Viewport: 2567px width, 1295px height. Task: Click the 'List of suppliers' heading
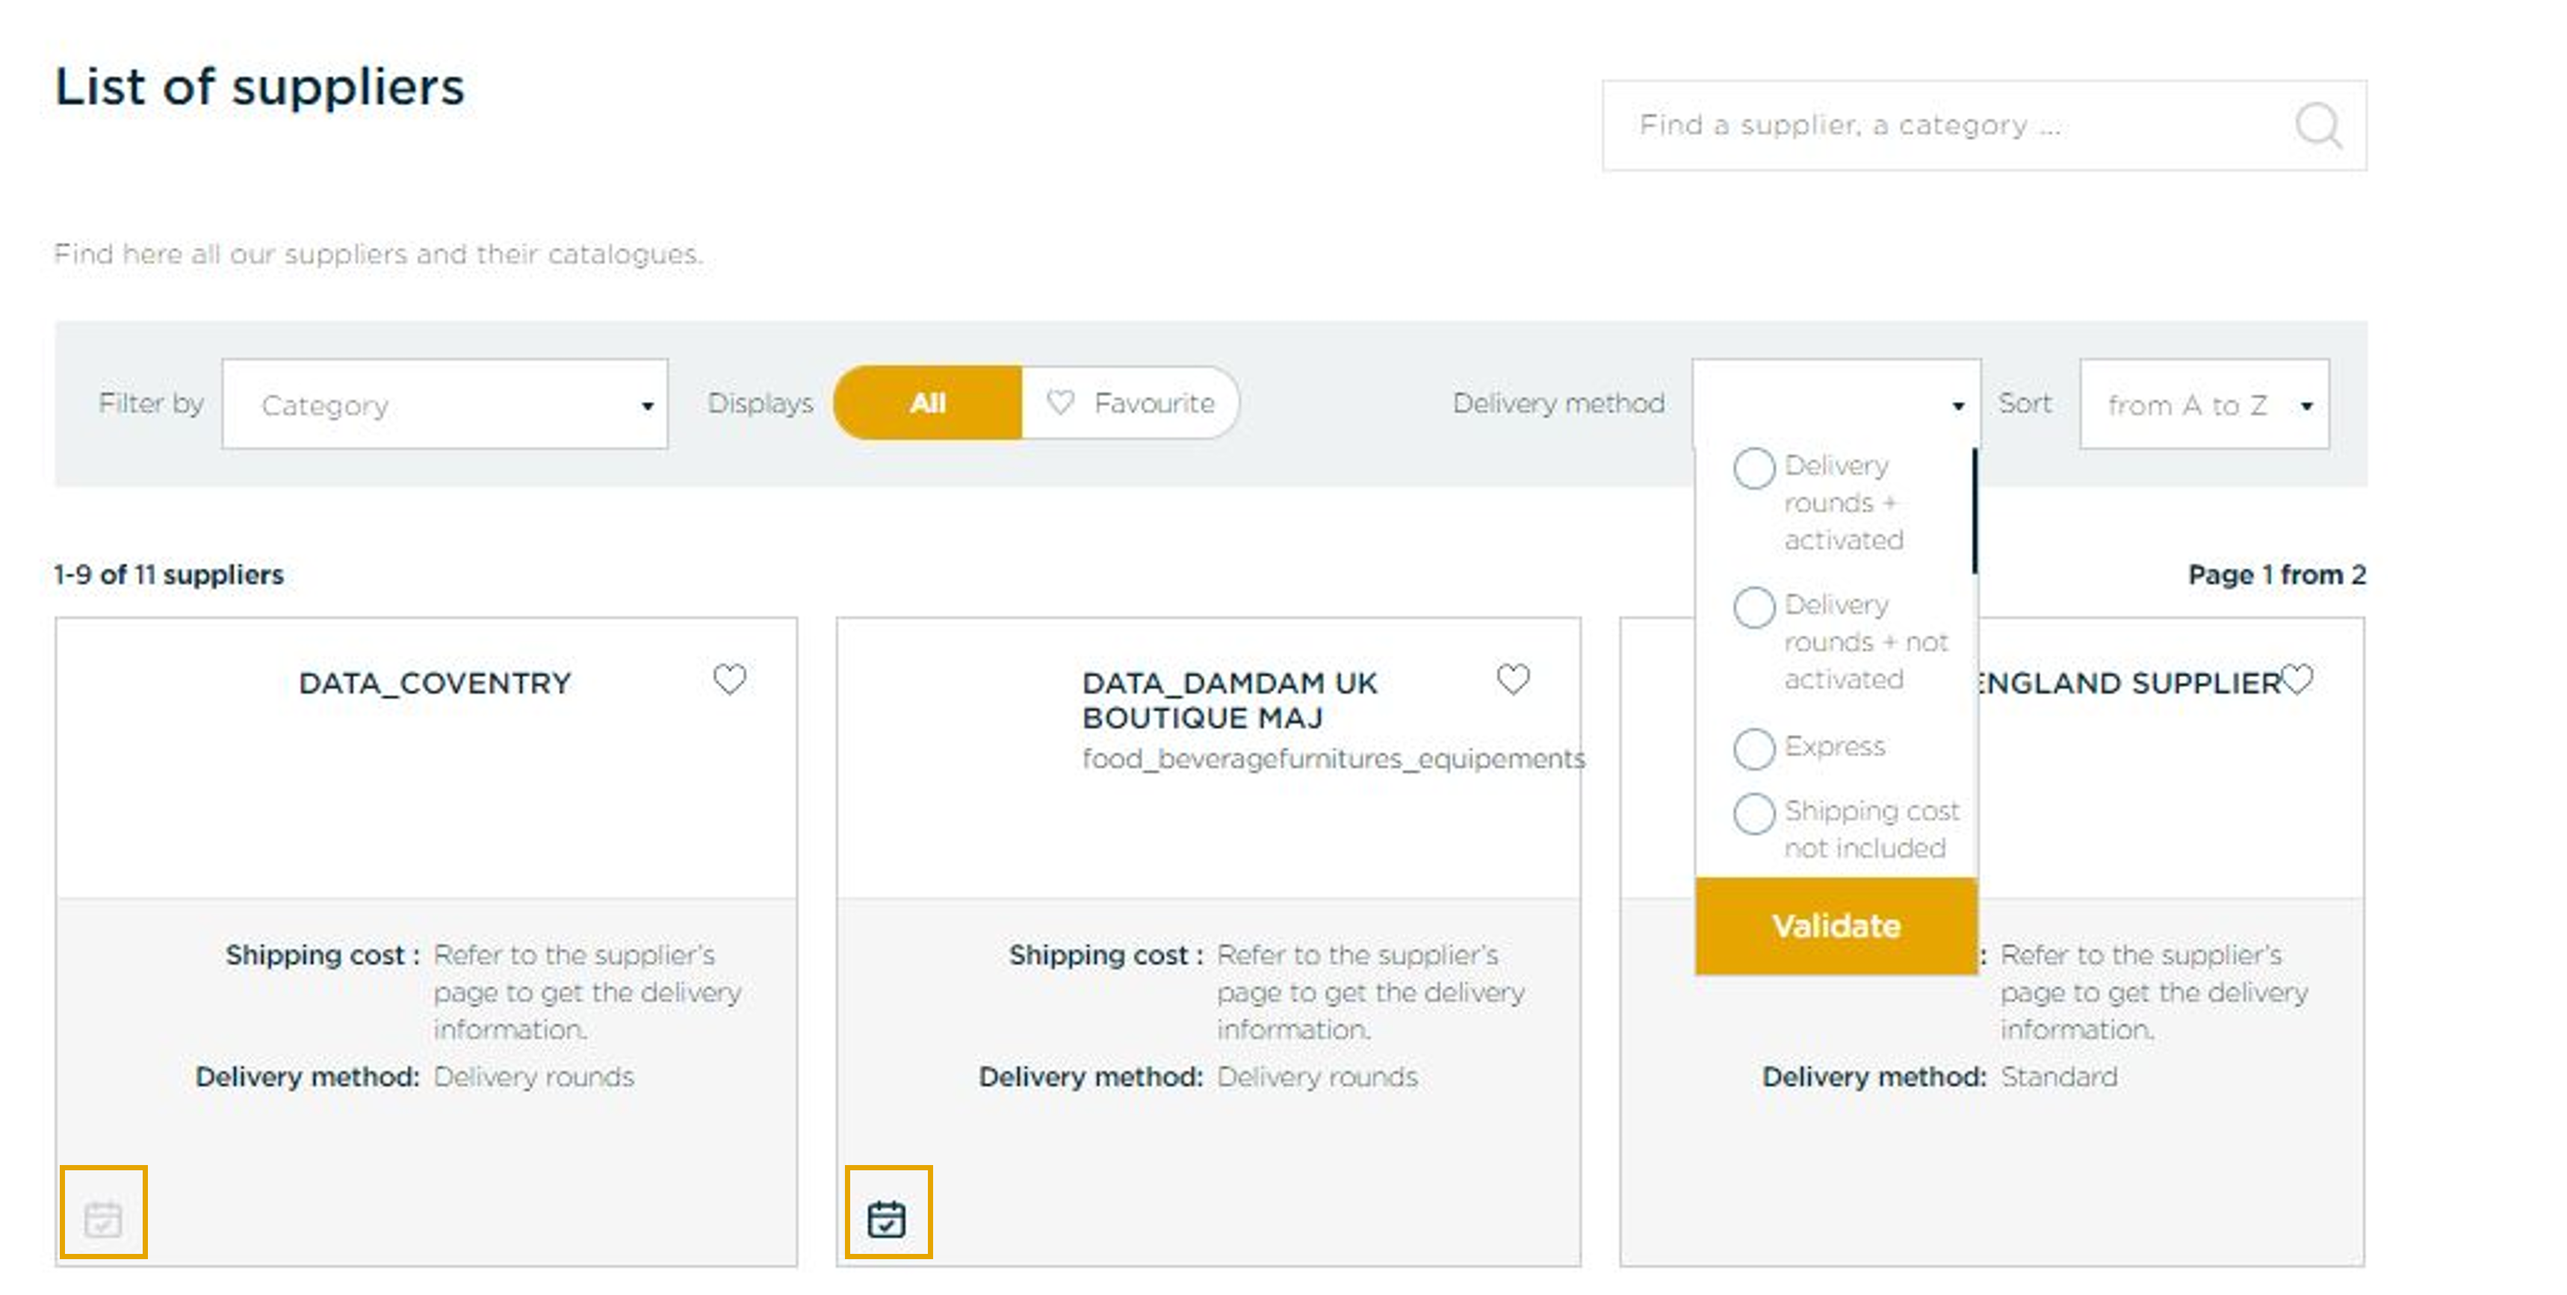coord(260,87)
